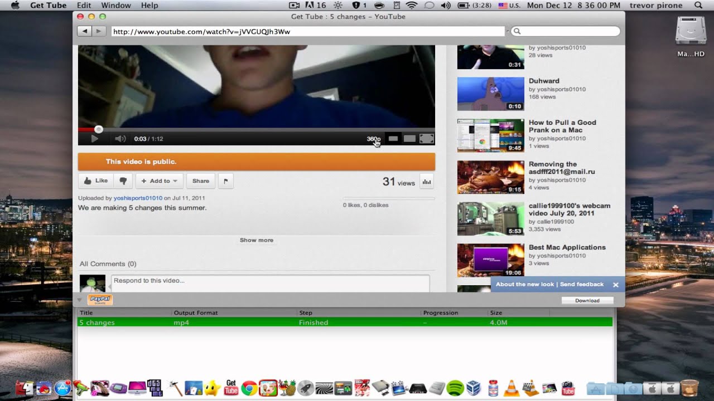
Task: Enter fullscreen video mode
Action: pyautogui.click(x=427, y=139)
